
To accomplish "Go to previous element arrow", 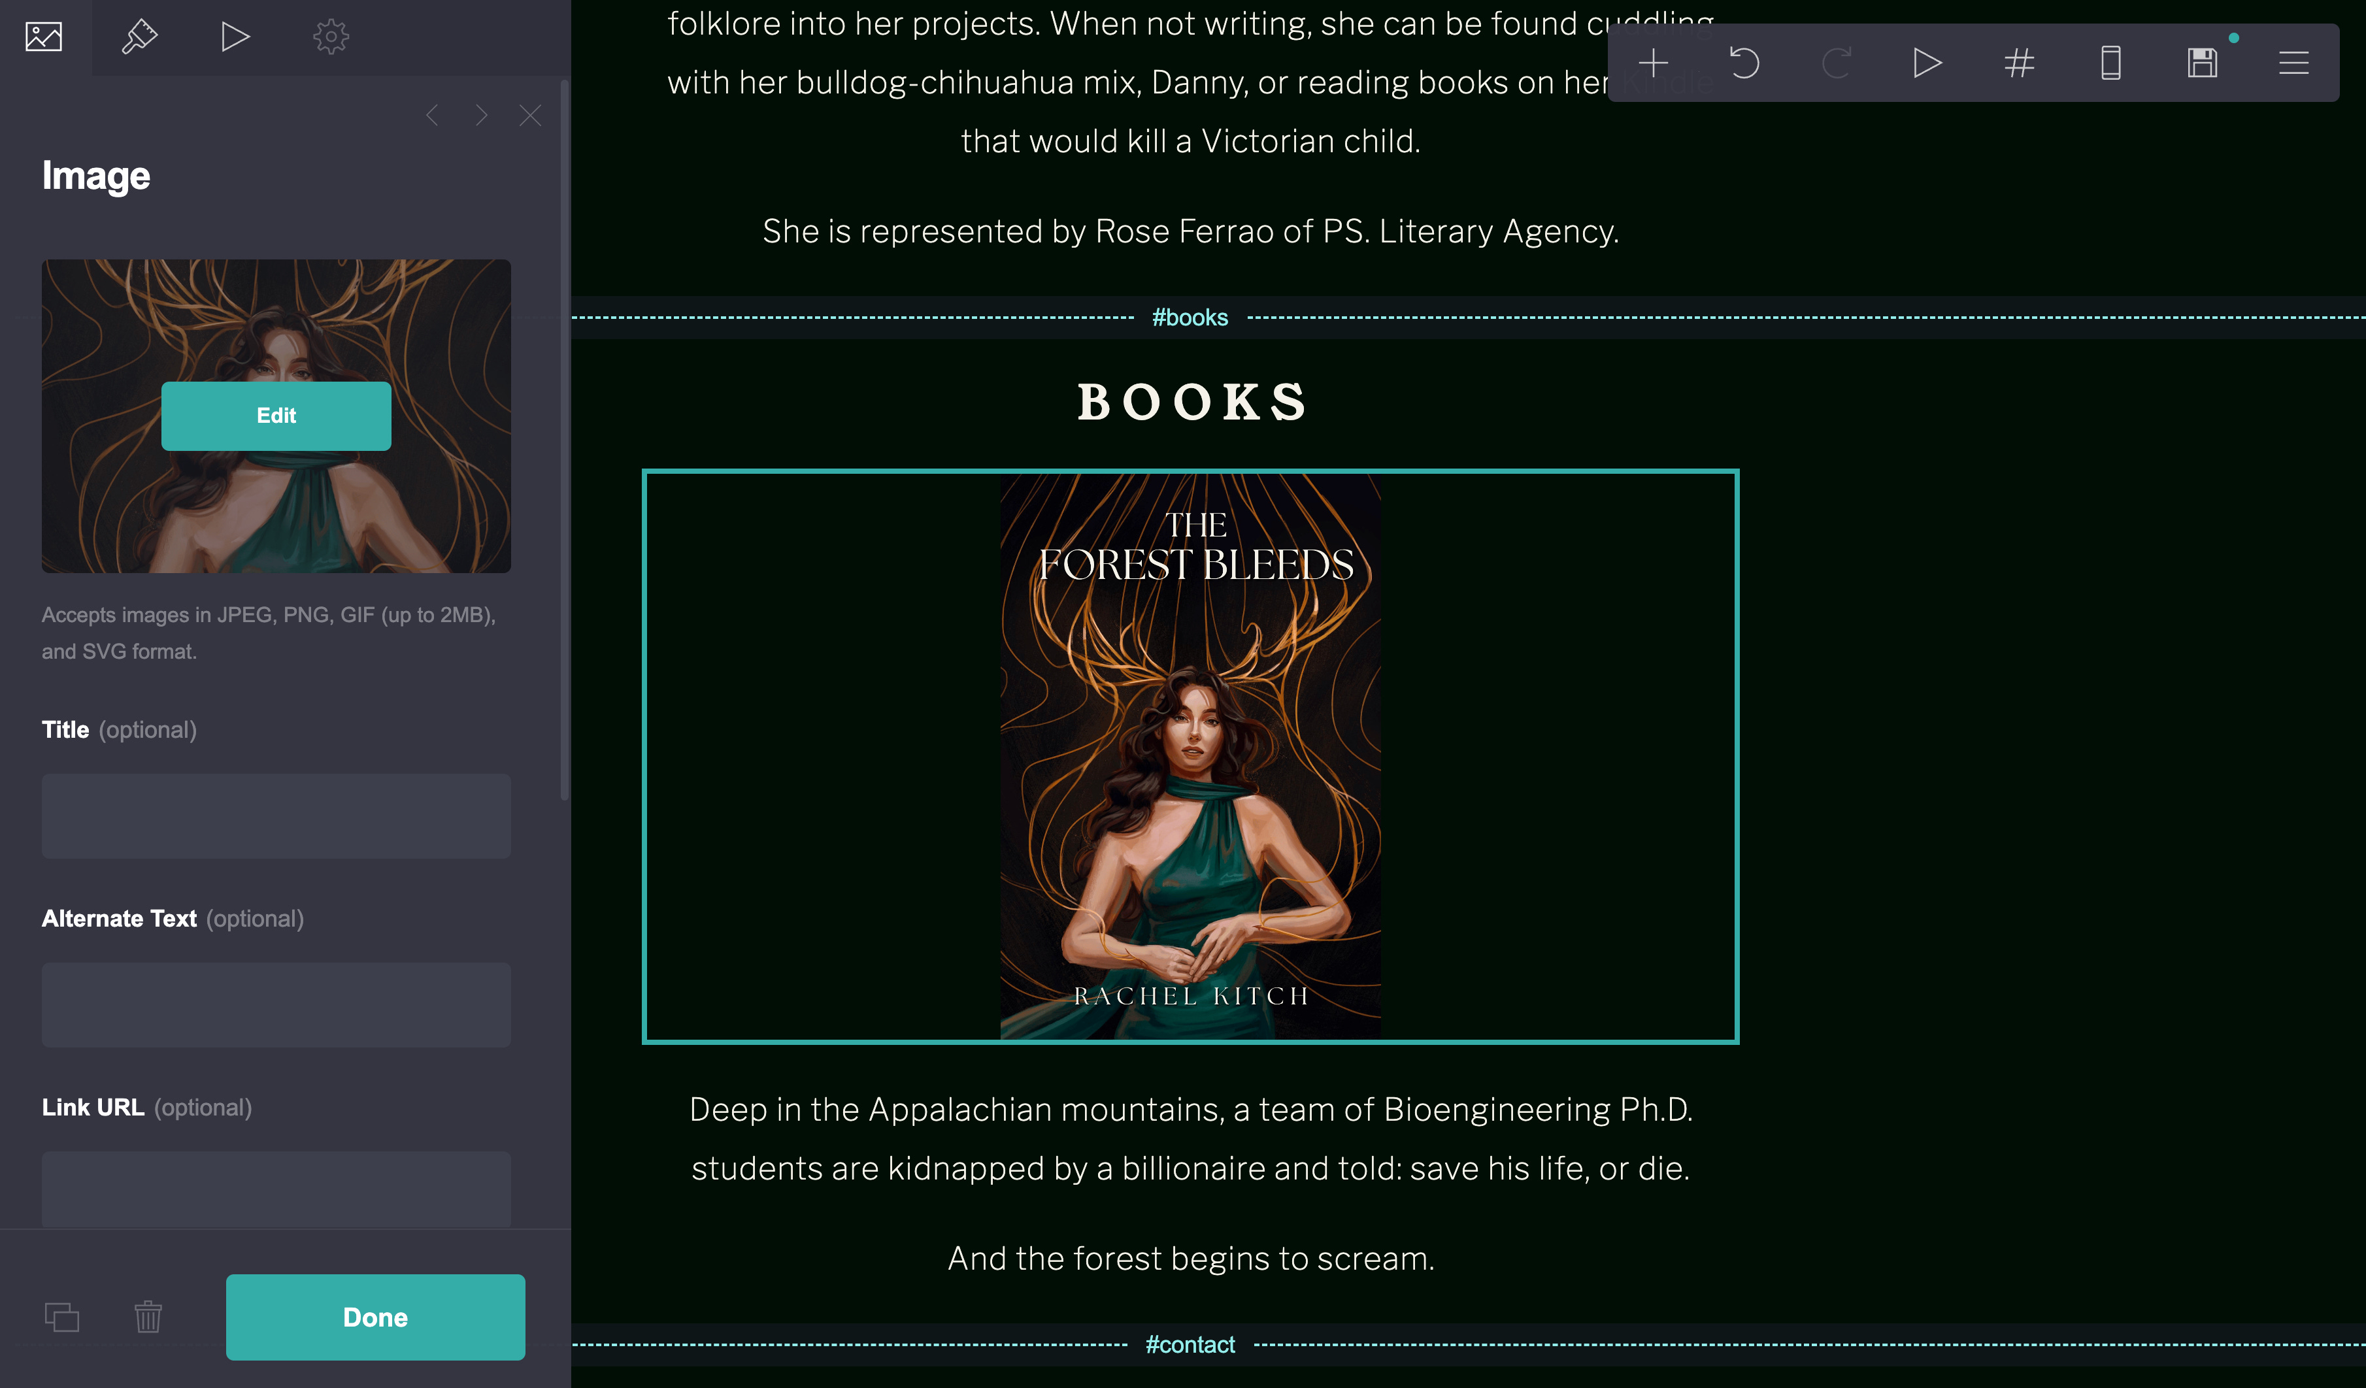I will pyautogui.click(x=433, y=116).
